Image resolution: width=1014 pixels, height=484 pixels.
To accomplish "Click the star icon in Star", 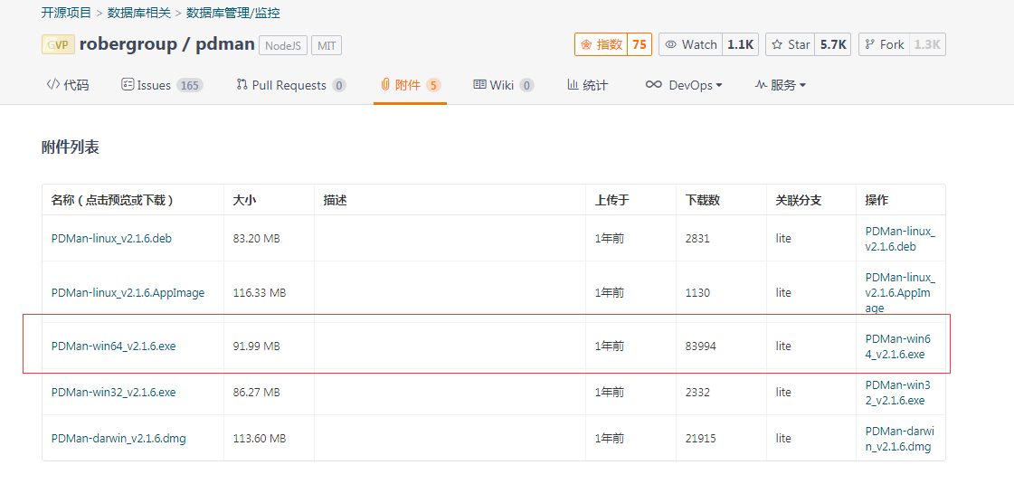I will click(x=777, y=44).
